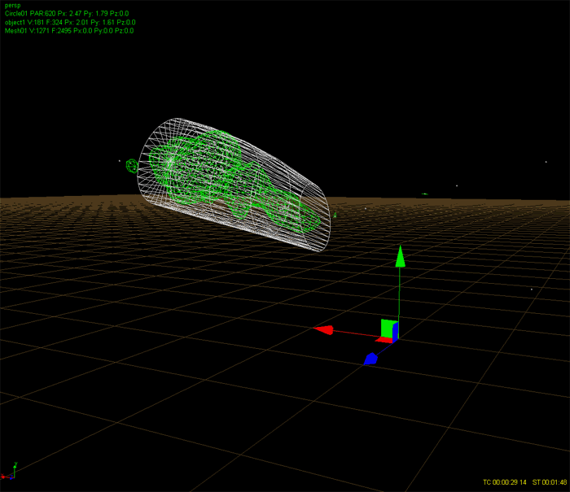Click the red X-axis arrow of the gizmo
The image size is (570, 492).
(323, 329)
